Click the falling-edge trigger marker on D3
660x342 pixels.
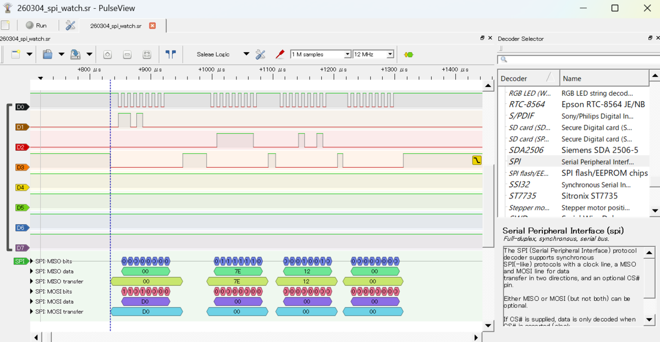pos(476,161)
